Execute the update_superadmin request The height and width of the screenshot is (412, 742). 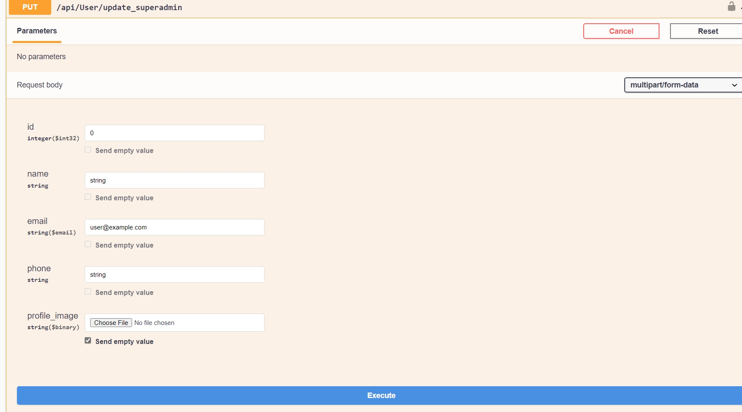(x=381, y=396)
